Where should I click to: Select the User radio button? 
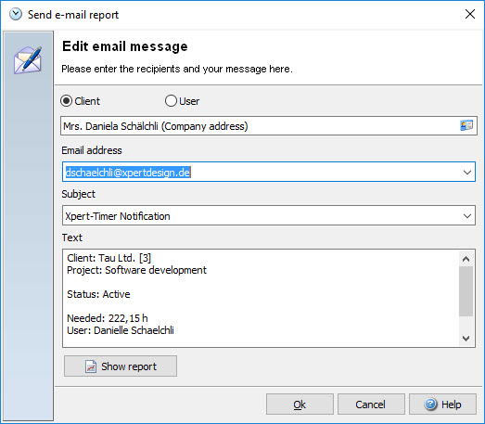point(171,101)
